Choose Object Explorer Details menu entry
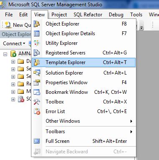This screenshot has width=159, height=160. pyautogui.click(x=84, y=34)
